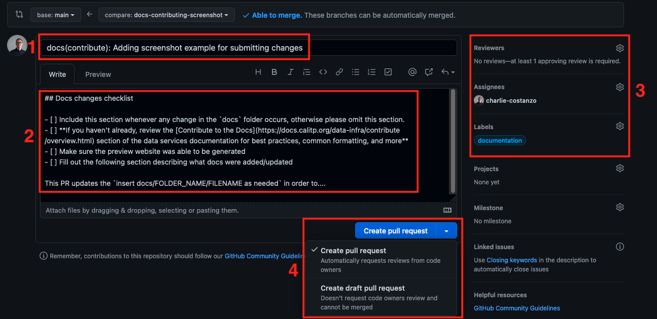
Task: Mention a user with the @ icon
Action: (412, 72)
